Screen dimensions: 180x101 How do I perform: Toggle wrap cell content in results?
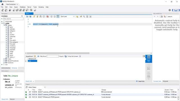80,56
